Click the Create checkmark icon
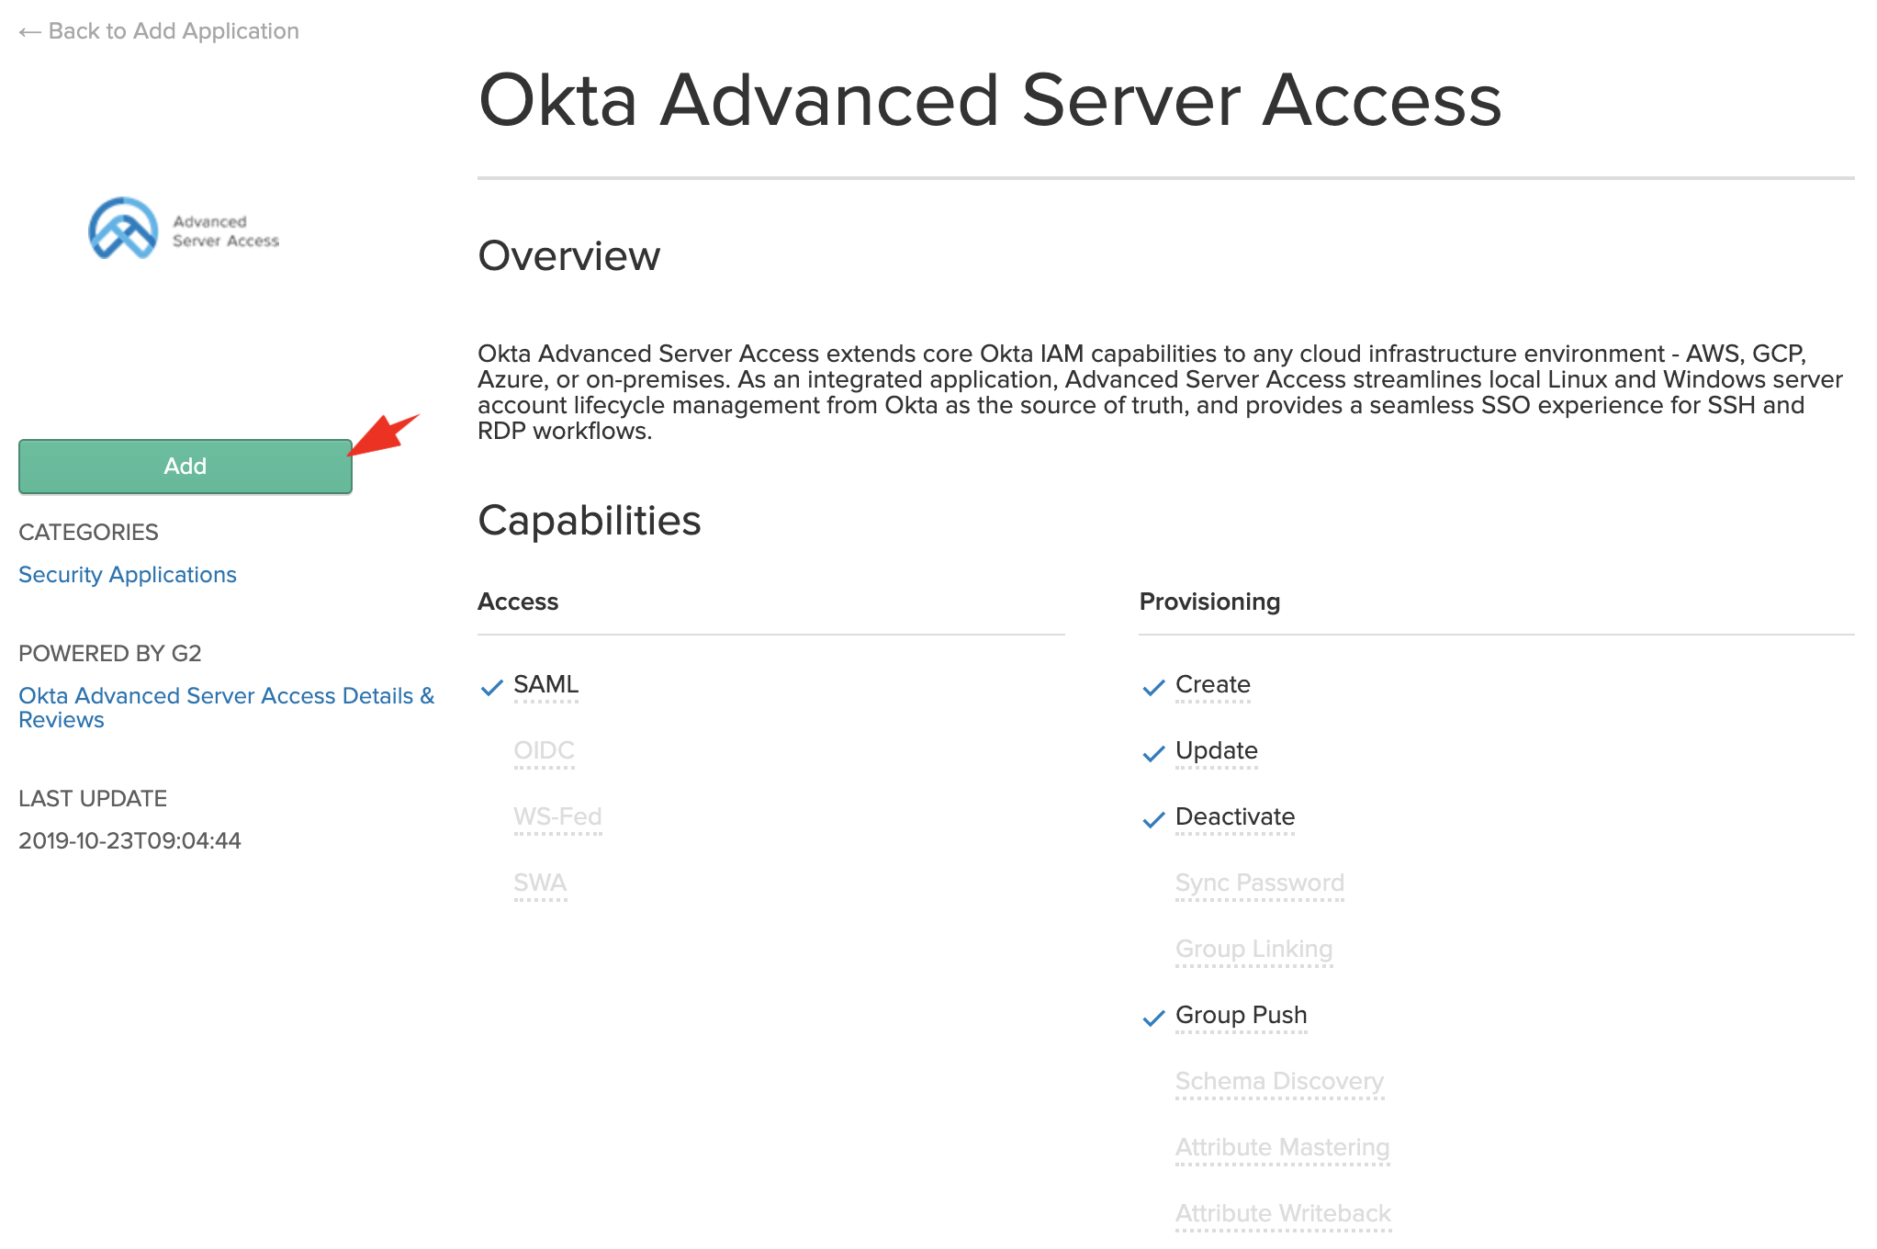Screen dimensions: 1877x1249 tap(1153, 687)
